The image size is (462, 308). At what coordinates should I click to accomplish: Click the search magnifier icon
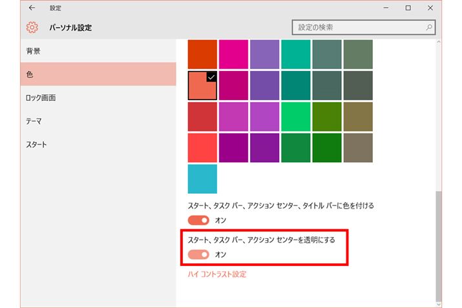pyautogui.click(x=429, y=28)
